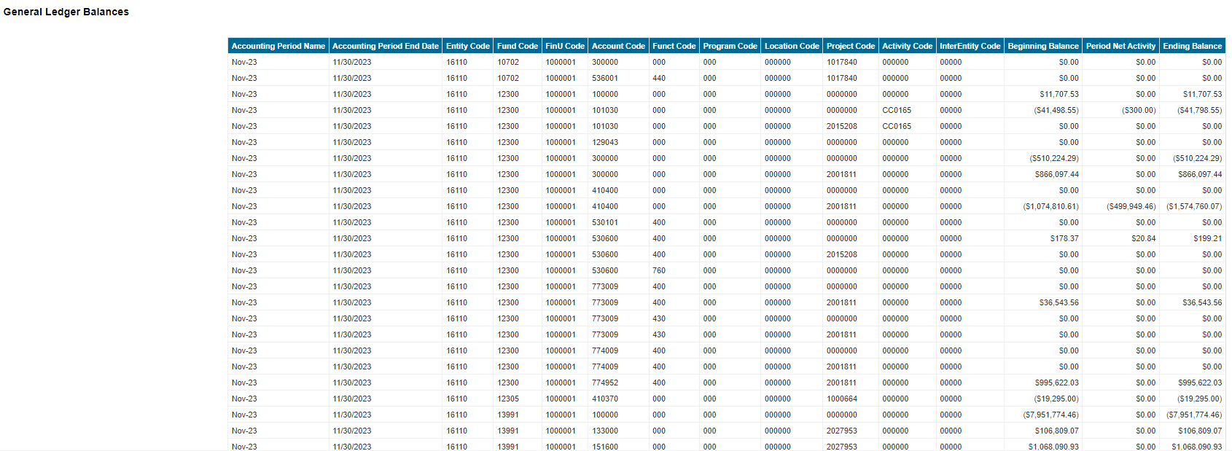The image size is (1232, 451).
Task: Select the Ending Balance column header
Action: pyautogui.click(x=1192, y=46)
